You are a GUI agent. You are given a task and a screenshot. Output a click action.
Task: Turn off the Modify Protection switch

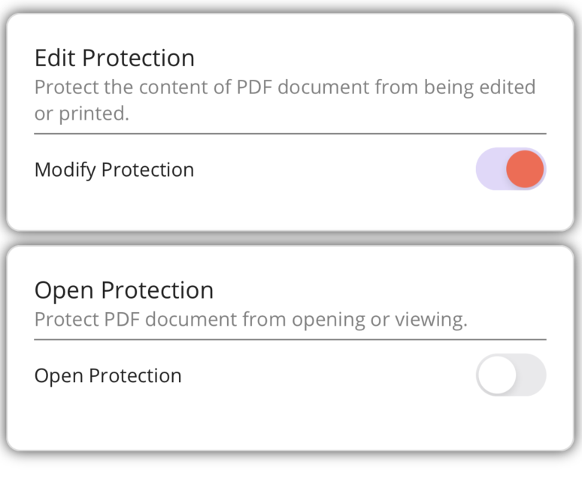click(511, 169)
